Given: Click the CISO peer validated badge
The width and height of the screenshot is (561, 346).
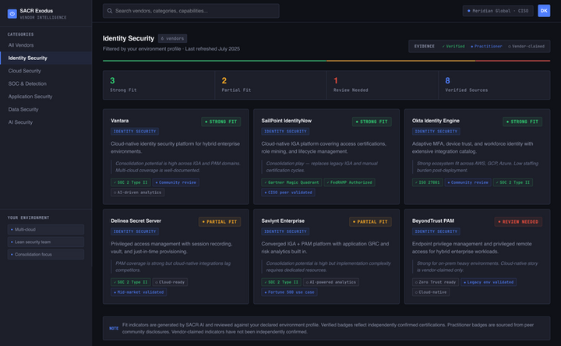Looking at the screenshot, I should (288, 192).
